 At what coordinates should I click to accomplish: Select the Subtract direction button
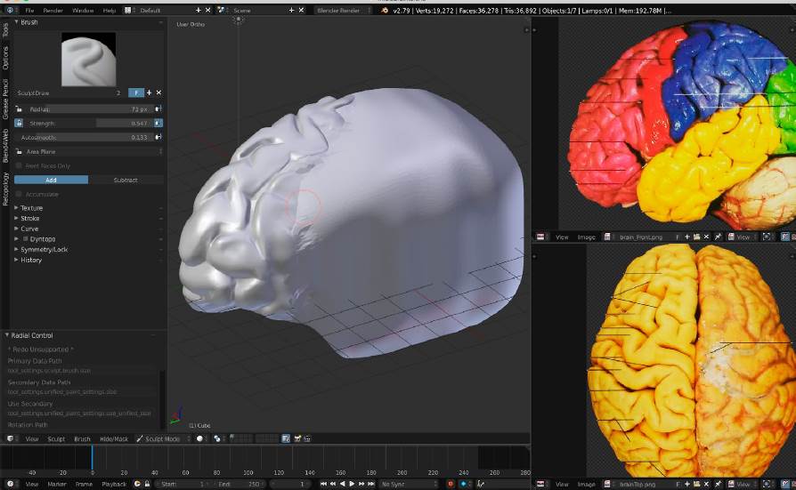[126, 180]
